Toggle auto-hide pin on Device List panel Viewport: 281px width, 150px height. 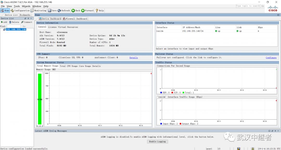(x=28, y=18)
